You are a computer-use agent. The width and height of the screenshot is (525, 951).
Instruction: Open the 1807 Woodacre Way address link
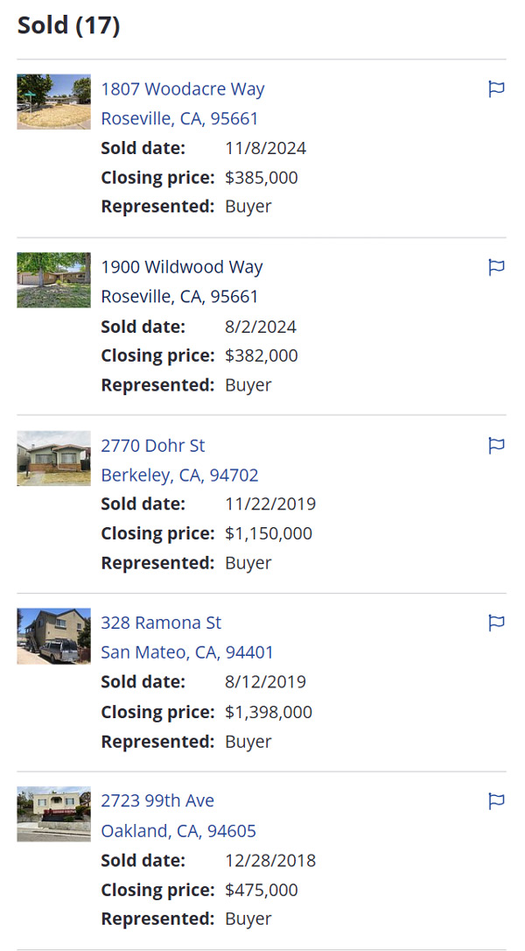(183, 89)
